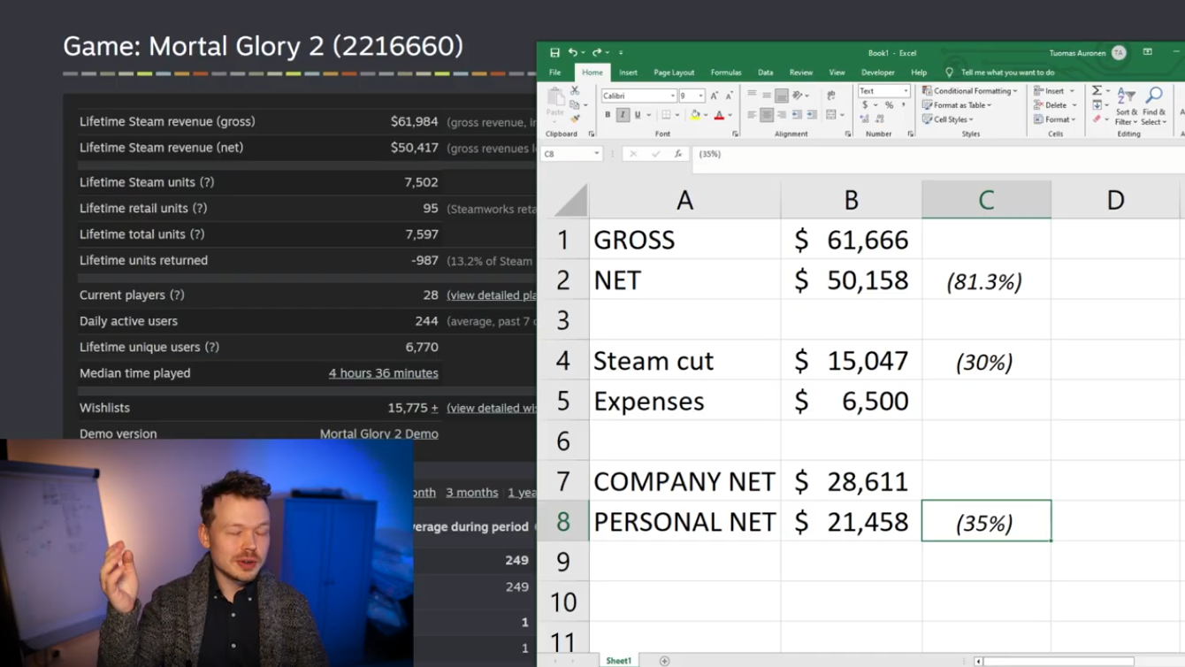Align cell text to the right
1185x667 pixels.
pyautogui.click(x=782, y=115)
